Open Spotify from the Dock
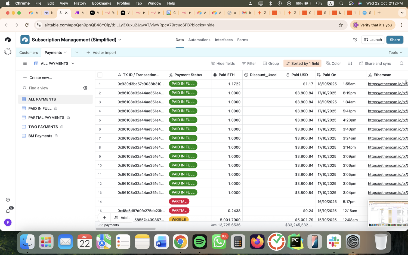The image size is (408, 255). click(200, 242)
